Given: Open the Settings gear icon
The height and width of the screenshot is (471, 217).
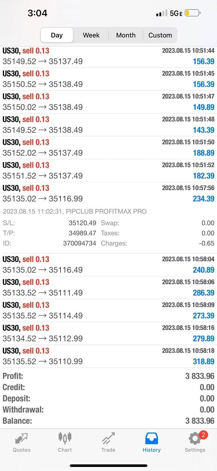Looking at the screenshot, I should tap(194, 439).
